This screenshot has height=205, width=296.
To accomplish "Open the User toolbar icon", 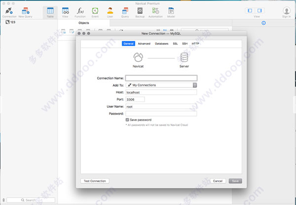I will coord(110,11).
